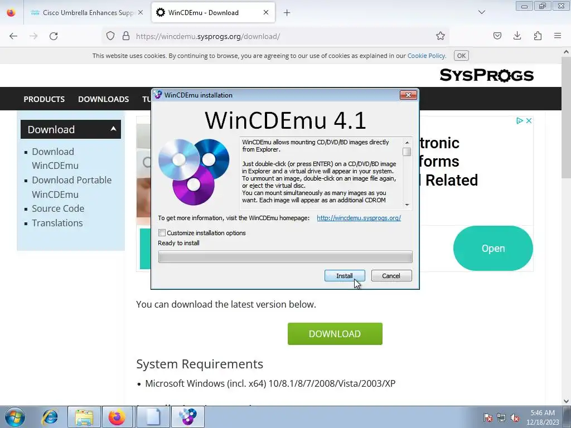Image resolution: width=571 pixels, height=428 pixels.
Task: Dismiss cookie notice with OK
Action: point(461,56)
